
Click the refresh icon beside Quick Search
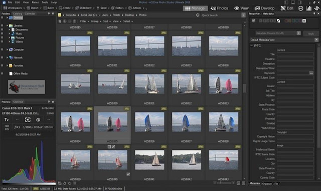coord(198,15)
